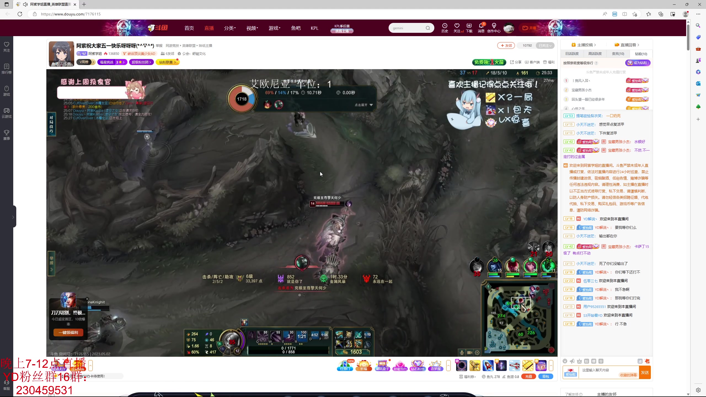This screenshot has height=397, width=706.
Task: Refresh the browser page
Action: tap(20, 14)
